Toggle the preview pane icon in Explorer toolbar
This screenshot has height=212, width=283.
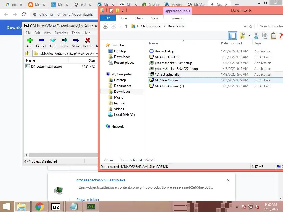tap(232, 36)
